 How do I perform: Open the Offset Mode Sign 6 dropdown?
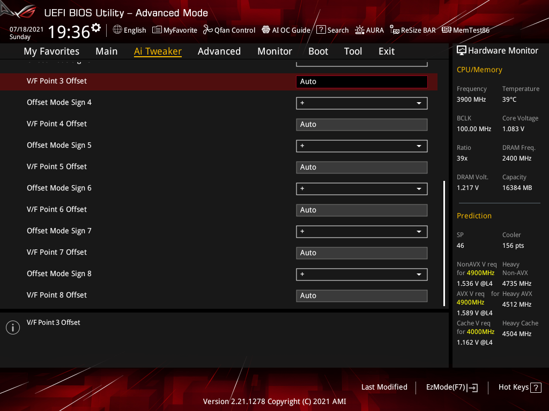tap(361, 188)
